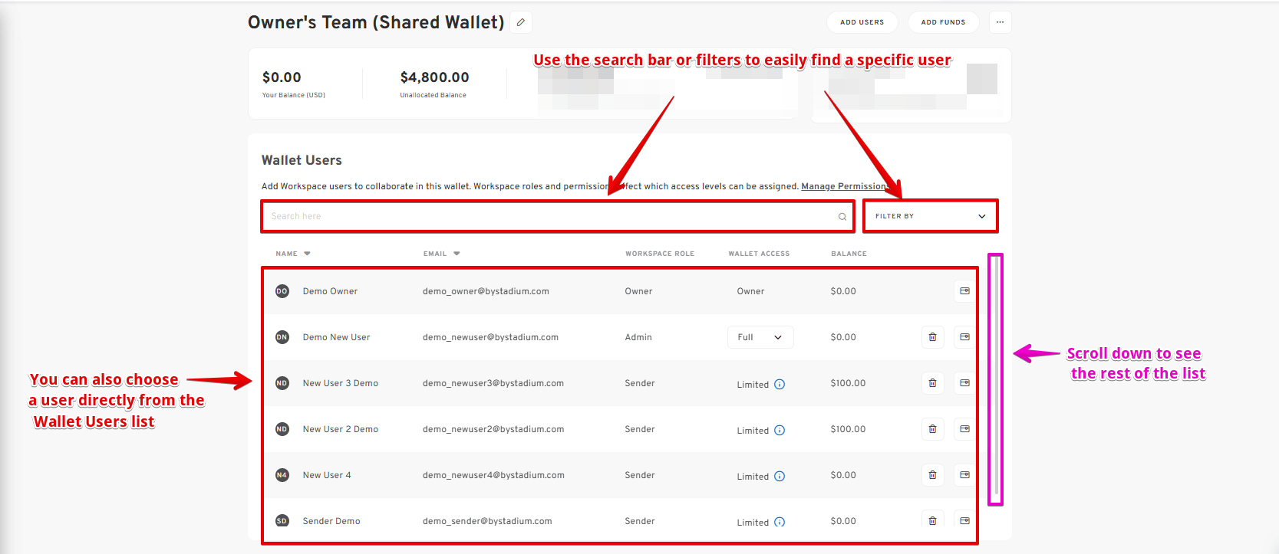Click info icon beside New User 3 Demo's Limited
This screenshot has width=1279, height=554.
coord(780,385)
